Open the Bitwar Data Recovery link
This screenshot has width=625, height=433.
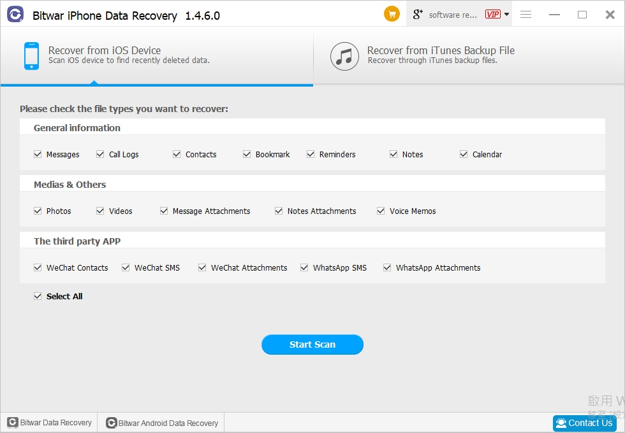click(x=50, y=423)
